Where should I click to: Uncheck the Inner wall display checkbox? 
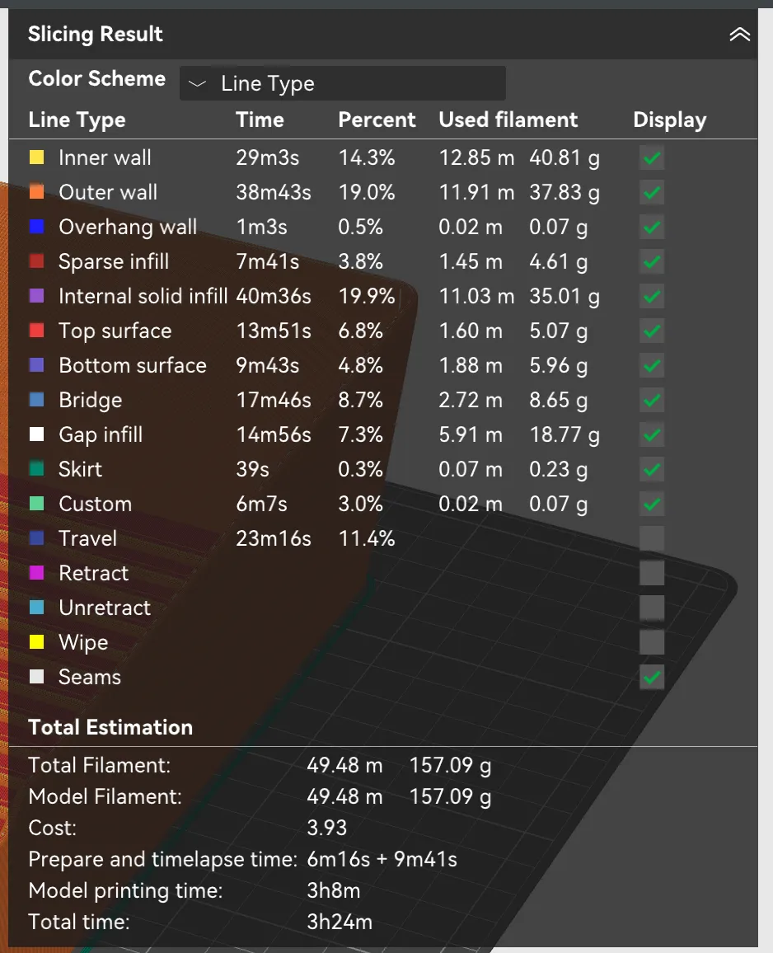tap(652, 158)
